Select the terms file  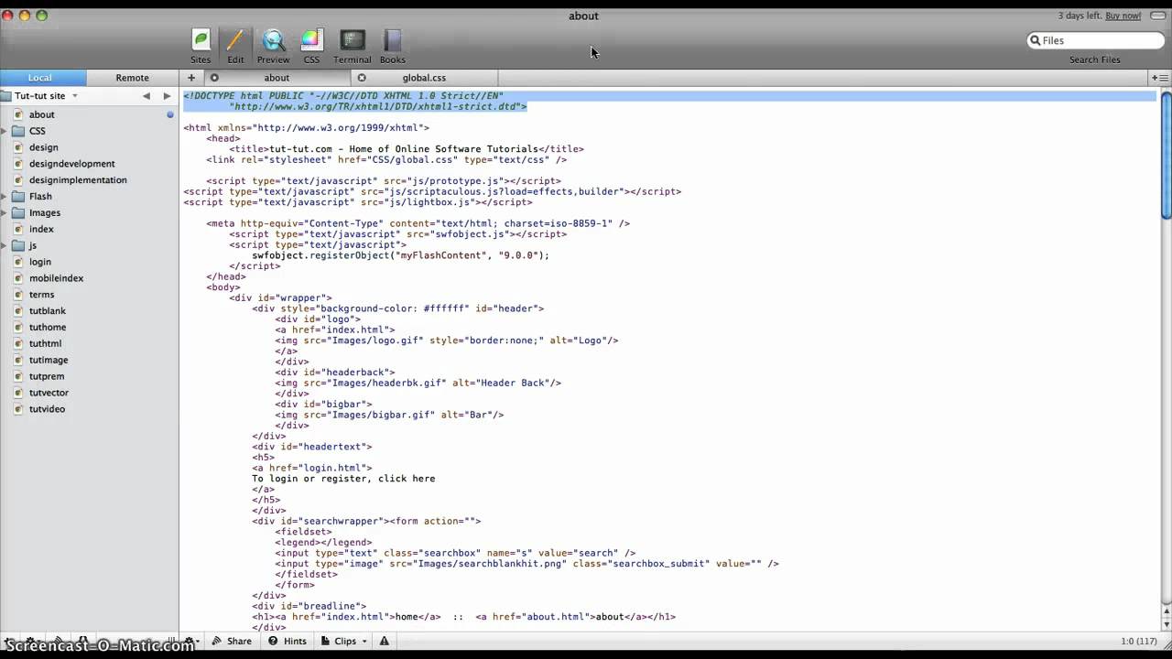pos(41,295)
